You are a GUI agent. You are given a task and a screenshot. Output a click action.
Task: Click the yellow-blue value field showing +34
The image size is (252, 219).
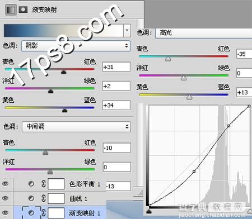116,105
